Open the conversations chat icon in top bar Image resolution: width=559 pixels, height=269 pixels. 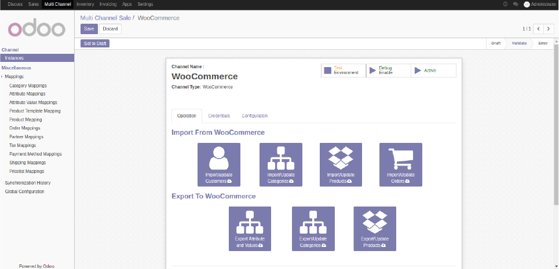click(x=516, y=4)
